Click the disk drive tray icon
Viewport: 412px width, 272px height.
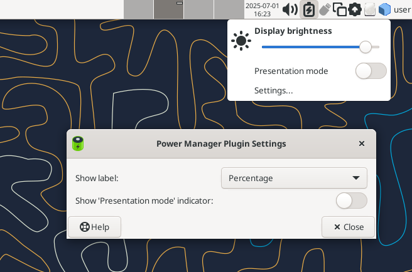(370, 9)
